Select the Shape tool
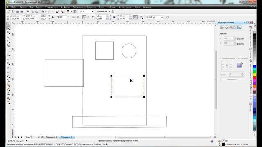 8,28
